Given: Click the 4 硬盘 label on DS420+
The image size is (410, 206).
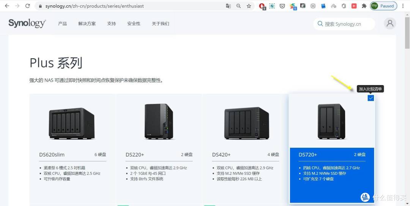Looking at the screenshot, I should pyautogui.click(x=273, y=155).
